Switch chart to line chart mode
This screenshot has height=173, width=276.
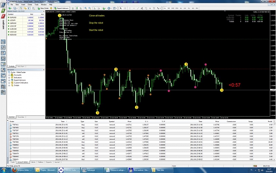tap(81, 8)
